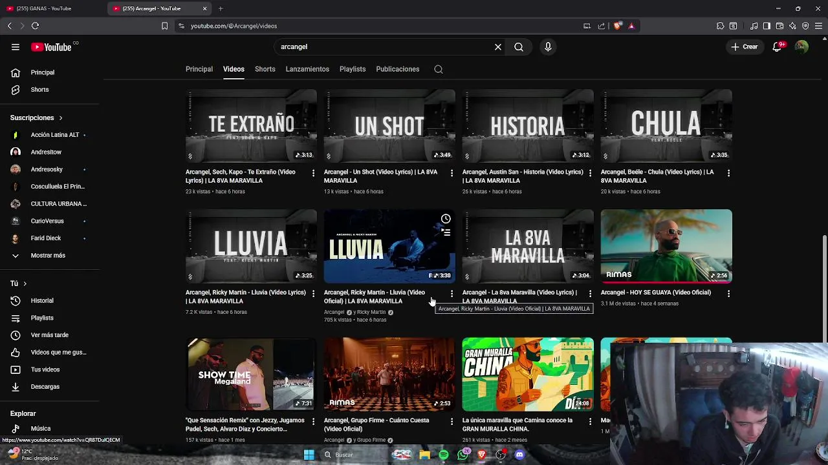Image resolution: width=828 pixels, height=465 pixels.
Task: Open the Shorts channel tab
Action: (x=265, y=69)
